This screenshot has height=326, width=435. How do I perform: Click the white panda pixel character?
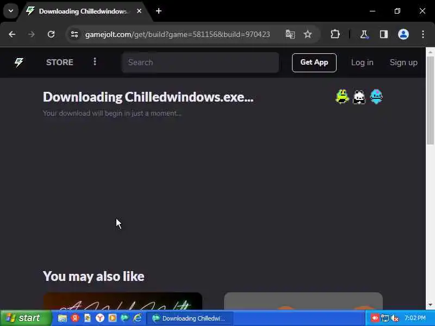[x=359, y=97]
